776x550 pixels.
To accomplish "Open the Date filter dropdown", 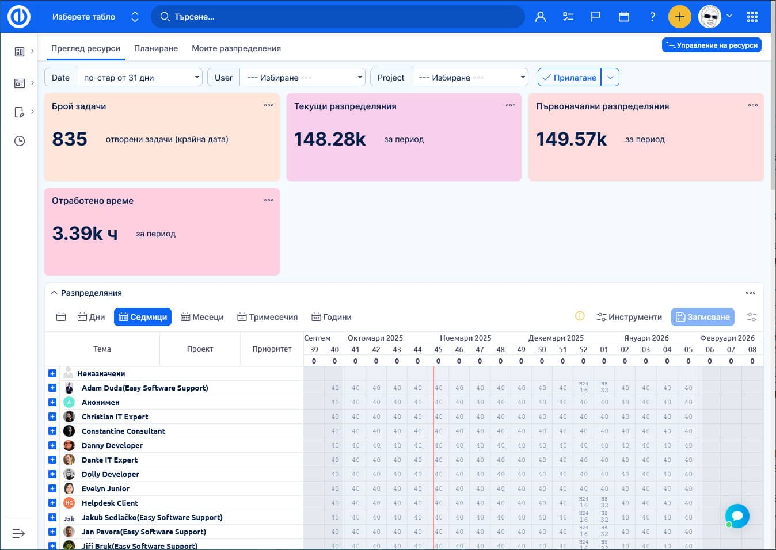I will pyautogui.click(x=140, y=78).
